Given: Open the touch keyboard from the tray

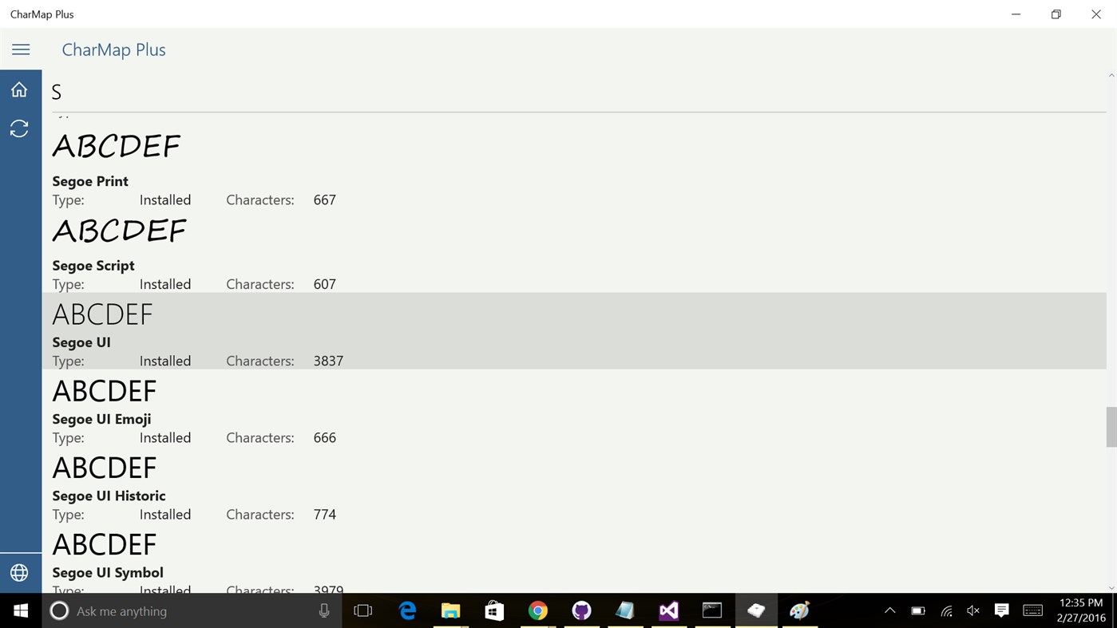Looking at the screenshot, I should click(x=1032, y=610).
